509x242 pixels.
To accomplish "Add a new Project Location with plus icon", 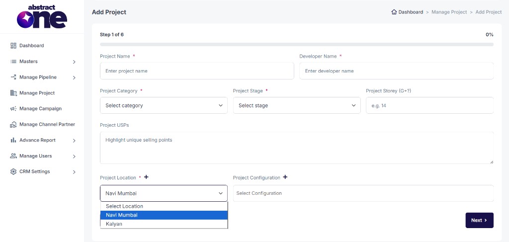I will click(x=146, y=177).
